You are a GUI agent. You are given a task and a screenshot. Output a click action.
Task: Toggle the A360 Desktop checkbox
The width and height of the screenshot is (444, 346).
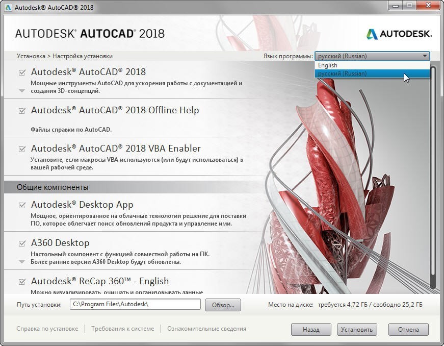(x=22, y=243)
